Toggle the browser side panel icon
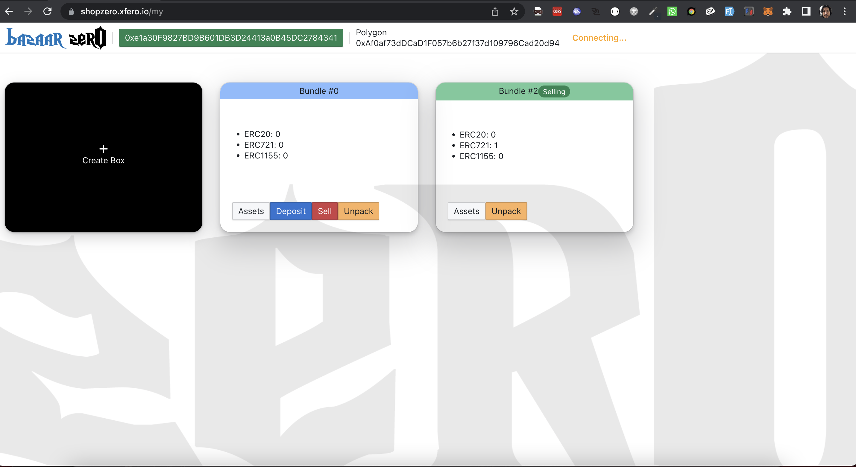Screen dimensions: 856x467 point(806,12)
